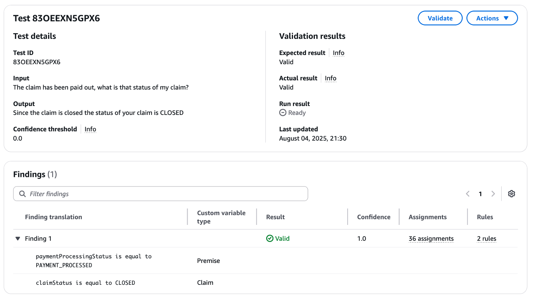This screenshot has height=301, width=533.
Task: Click the Ready run result status icon
Action: coord(282,112)
